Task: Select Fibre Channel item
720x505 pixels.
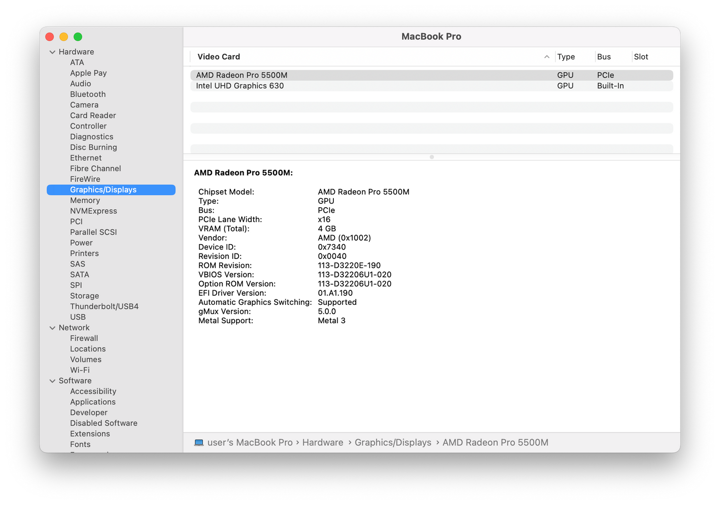Action: click(x=96, y=169)
